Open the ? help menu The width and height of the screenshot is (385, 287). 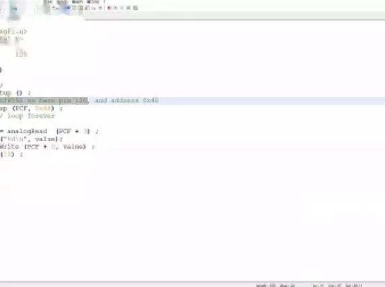104,1
